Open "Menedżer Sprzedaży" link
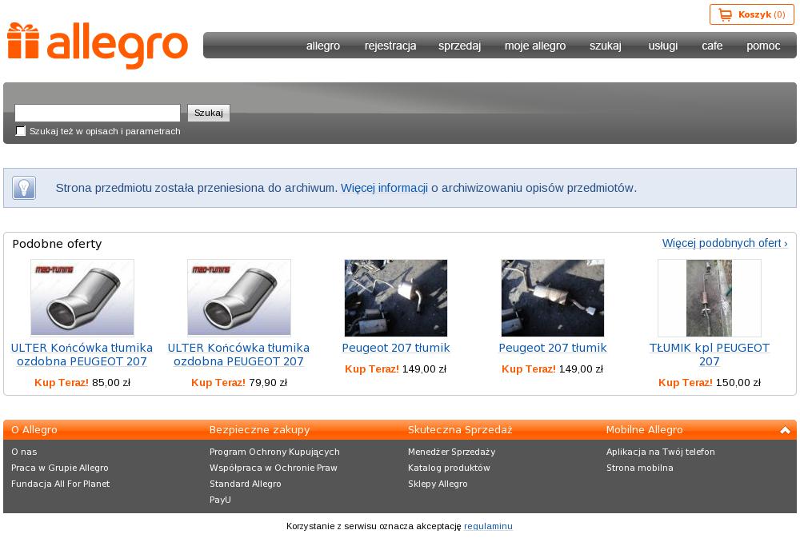Screen dimensions: 800x542 tap(451, 452)
